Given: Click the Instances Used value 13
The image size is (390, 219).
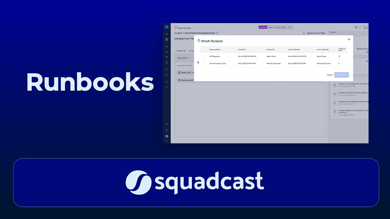Looking at the screenshot, I should pyautogui.click(x=339, y=56).
